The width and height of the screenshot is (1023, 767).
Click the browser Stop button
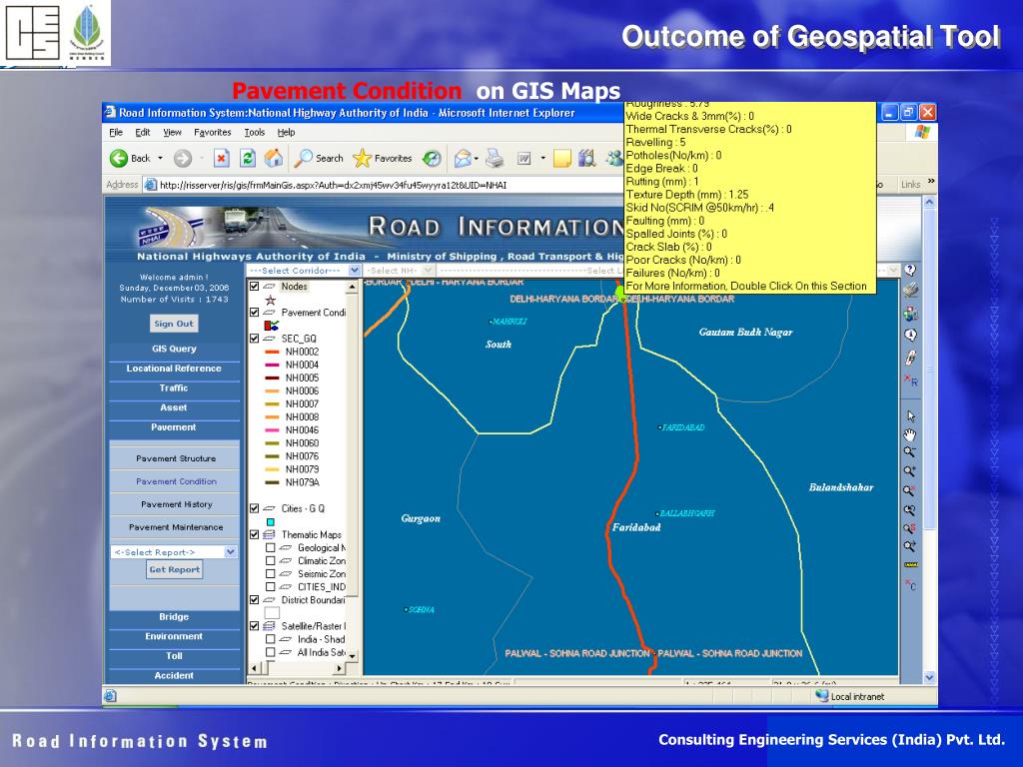tap(222, 158)
